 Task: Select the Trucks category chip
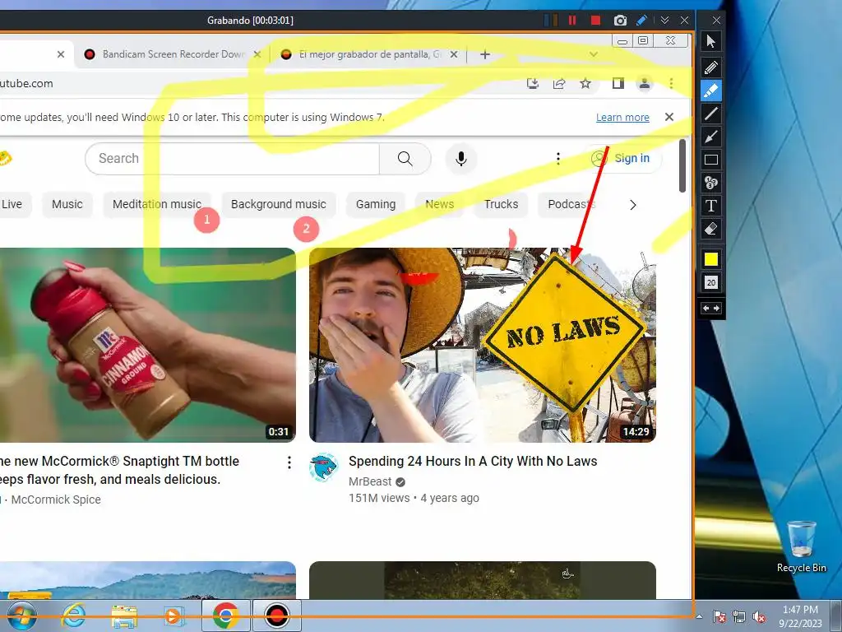[x=501, y=204]
